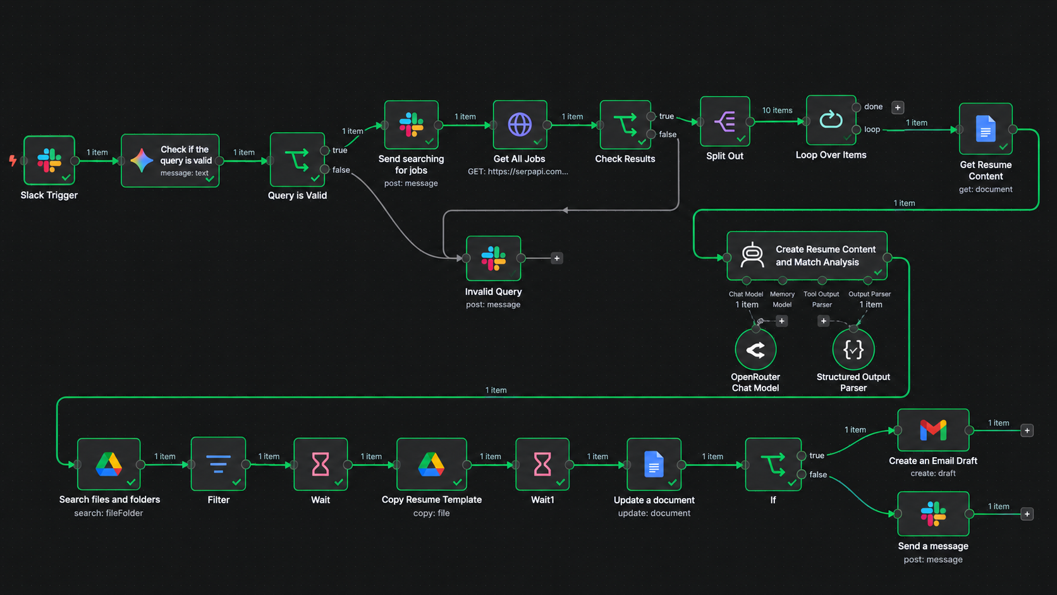This screenshot has width=1057, height=595.
Task: Add a Tool Output Parser sub-node with plus
Action: [x=823, y=321]
